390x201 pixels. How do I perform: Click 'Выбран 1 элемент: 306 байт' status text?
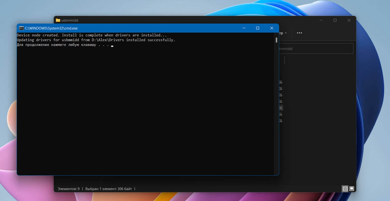click(x=109, y=189)
